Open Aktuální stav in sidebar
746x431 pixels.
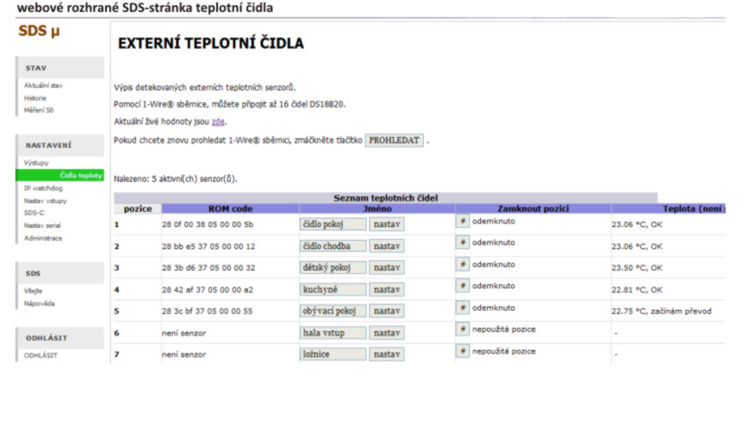click(43, 85)
